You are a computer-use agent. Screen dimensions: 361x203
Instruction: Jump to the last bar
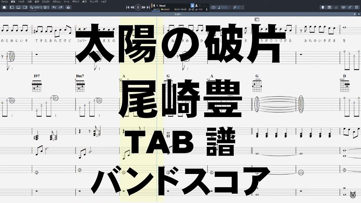point(148,7)
